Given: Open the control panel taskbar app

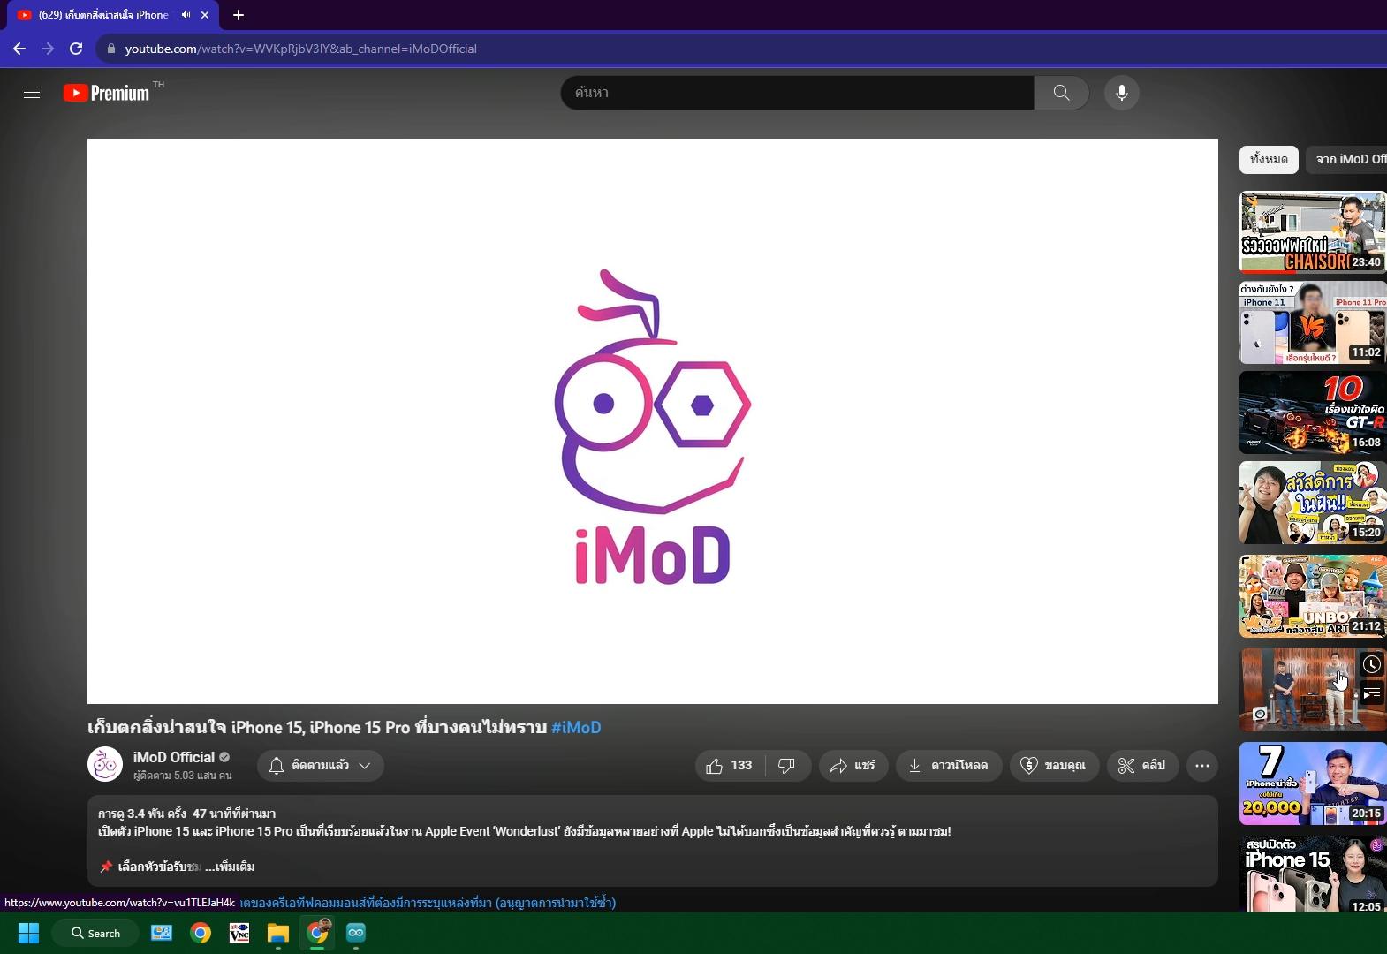Looking at the screenshot, I should click(162, 933).
